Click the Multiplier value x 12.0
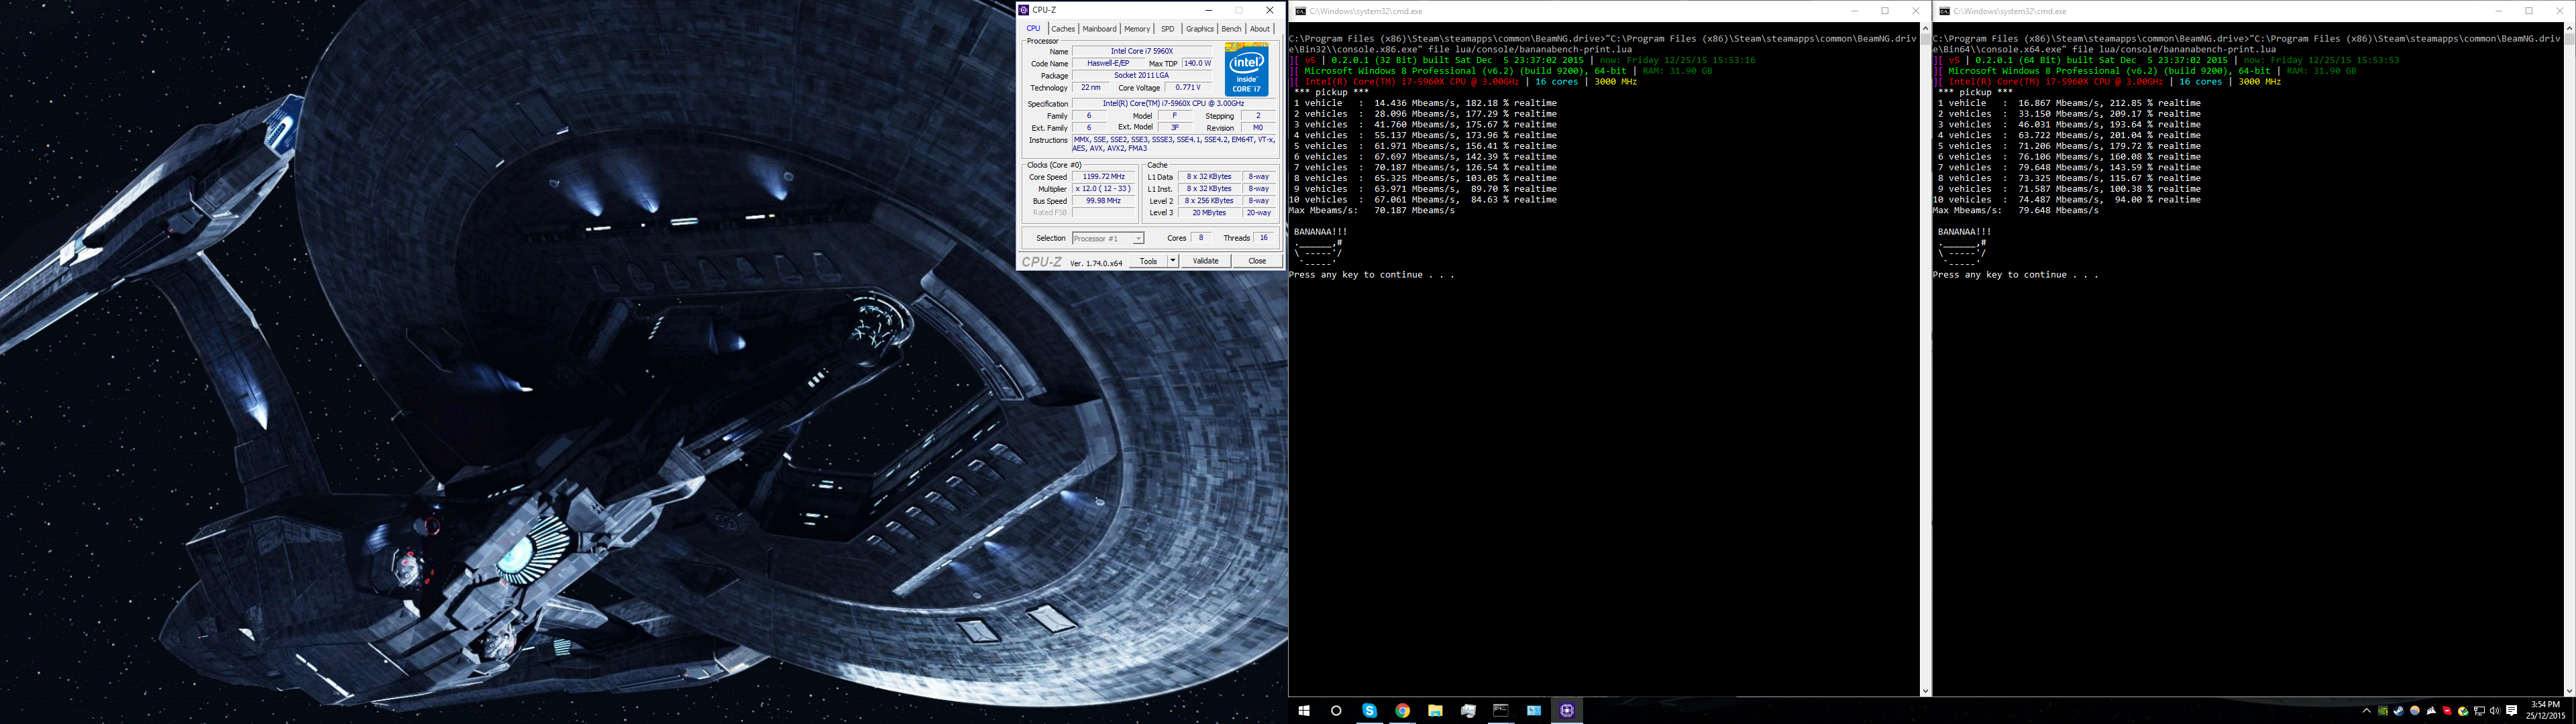2576x724 pixels. 1104,188
